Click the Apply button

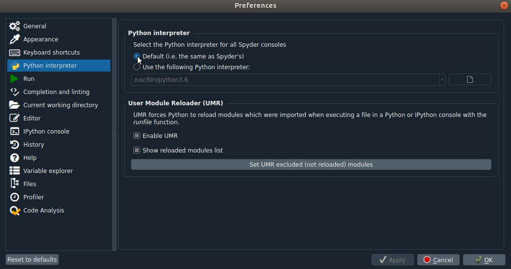tap(392, 260)
